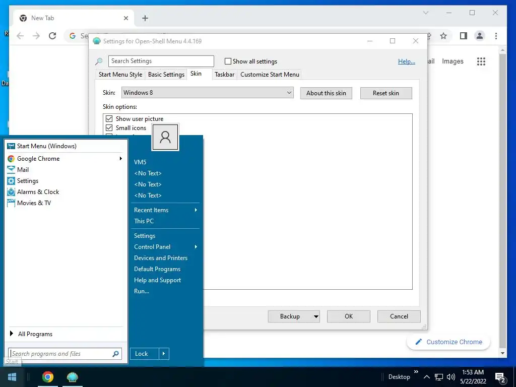516x387 pixels.
Task: Open Chrome tab search chevron
Action: click(x=425, y=13)
